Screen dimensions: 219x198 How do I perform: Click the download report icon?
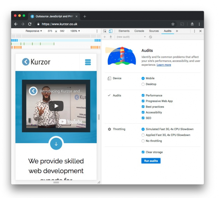(x=111, y=37)
